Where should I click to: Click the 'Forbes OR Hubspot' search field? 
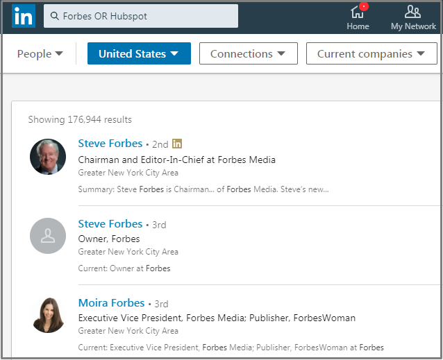pyautogui.click(x=141, y=16)
